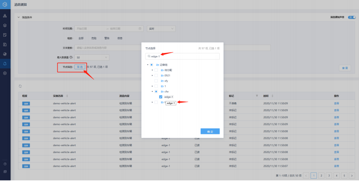359x181 pixels.
Task: Open the sigma document sidebar icon
Action: (x=5, y=44)
